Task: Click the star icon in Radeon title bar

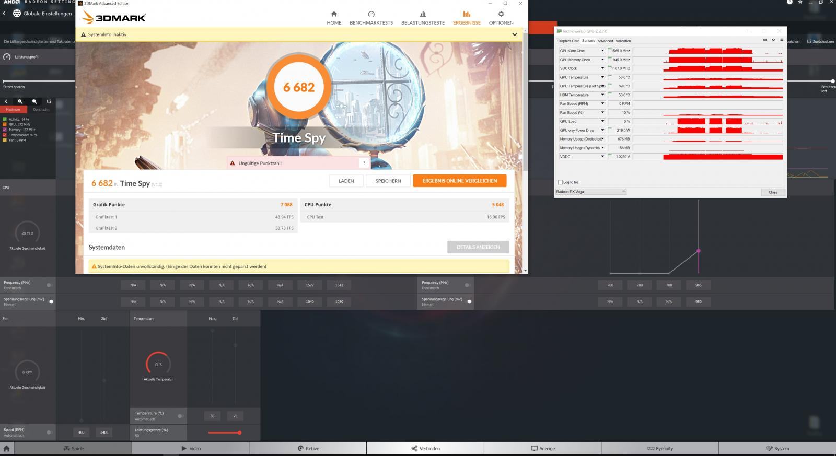Action: click(800, 2)
